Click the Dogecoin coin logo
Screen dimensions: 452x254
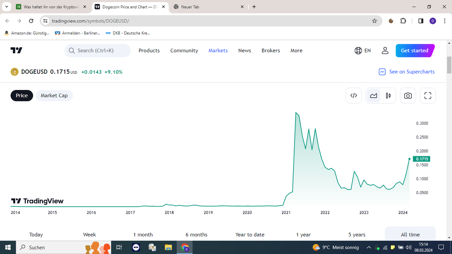tap(14, 72)
